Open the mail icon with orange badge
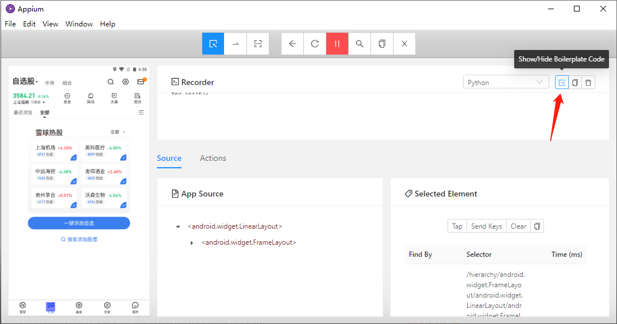617x324 pixels. (x=141, y=82)
